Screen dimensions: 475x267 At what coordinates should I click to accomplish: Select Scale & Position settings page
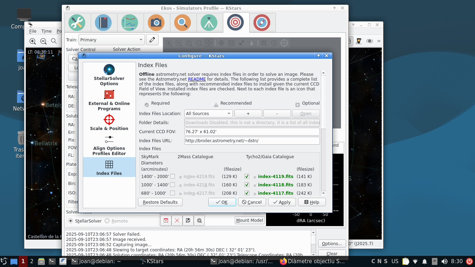coord(109,123)
